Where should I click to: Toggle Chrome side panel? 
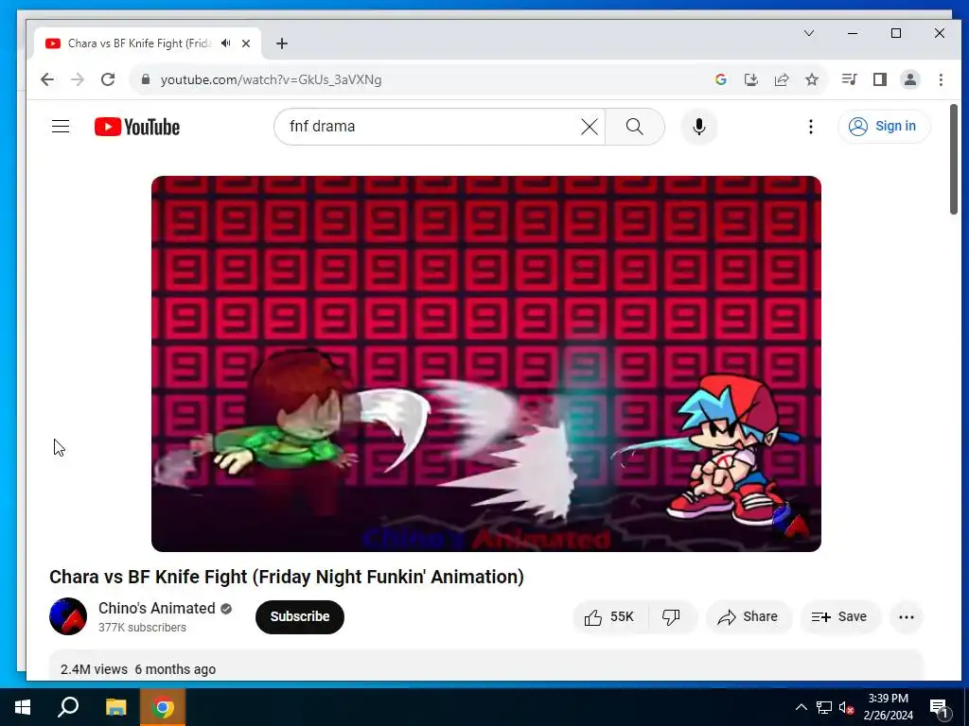click(x=880, y=79)
